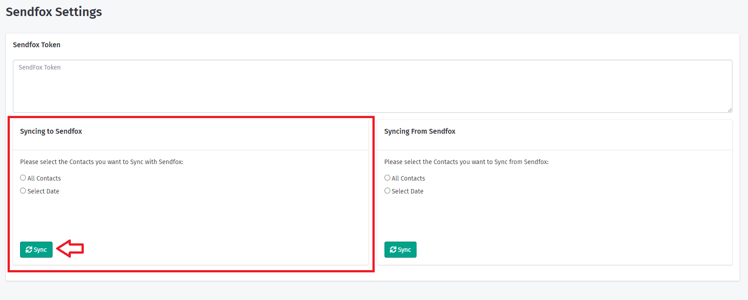Image resolution: width=748 pixels, height=300 pixels.
Task: Click the All Contacts label text in Syncing From Sendfox
Action: click(408, 178)
